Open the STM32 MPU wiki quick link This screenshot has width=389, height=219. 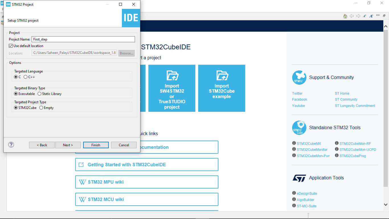[147, 182]
